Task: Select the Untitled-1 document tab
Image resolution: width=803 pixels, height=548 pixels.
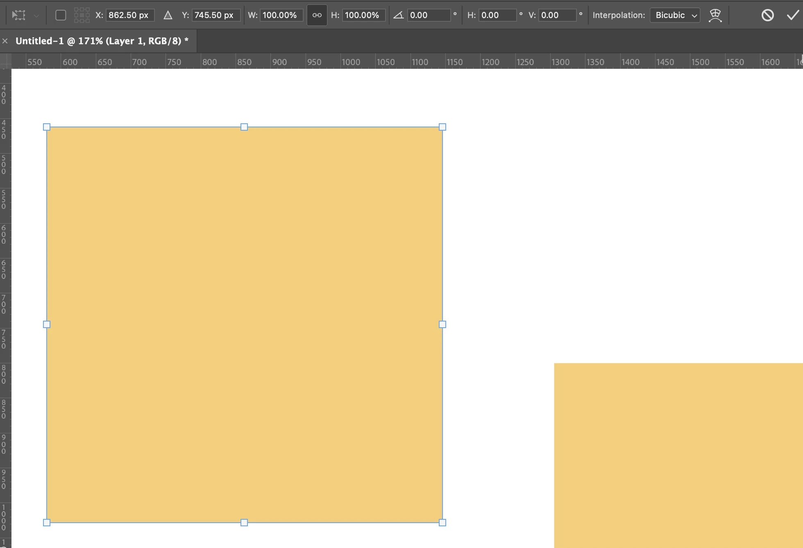Action: point(102,41)
